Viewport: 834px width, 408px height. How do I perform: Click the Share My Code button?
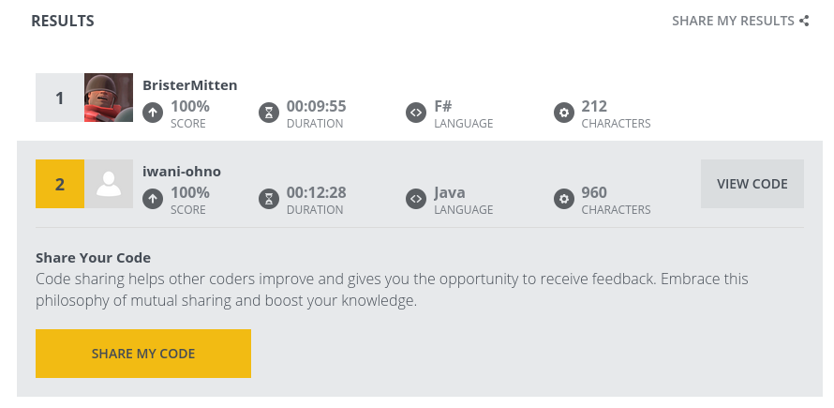pos(143,354)
